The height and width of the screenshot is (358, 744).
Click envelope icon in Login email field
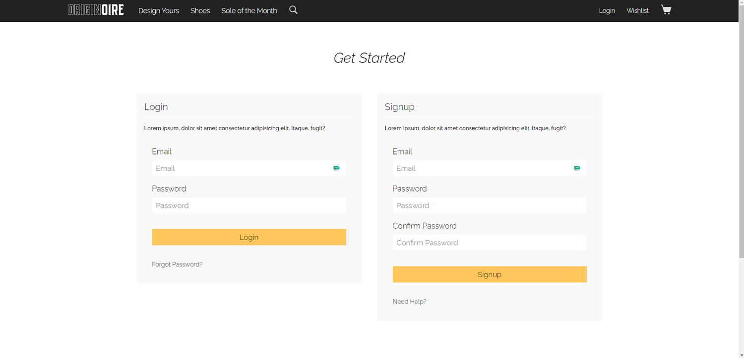pyautogui.click(x=336, y=168)
